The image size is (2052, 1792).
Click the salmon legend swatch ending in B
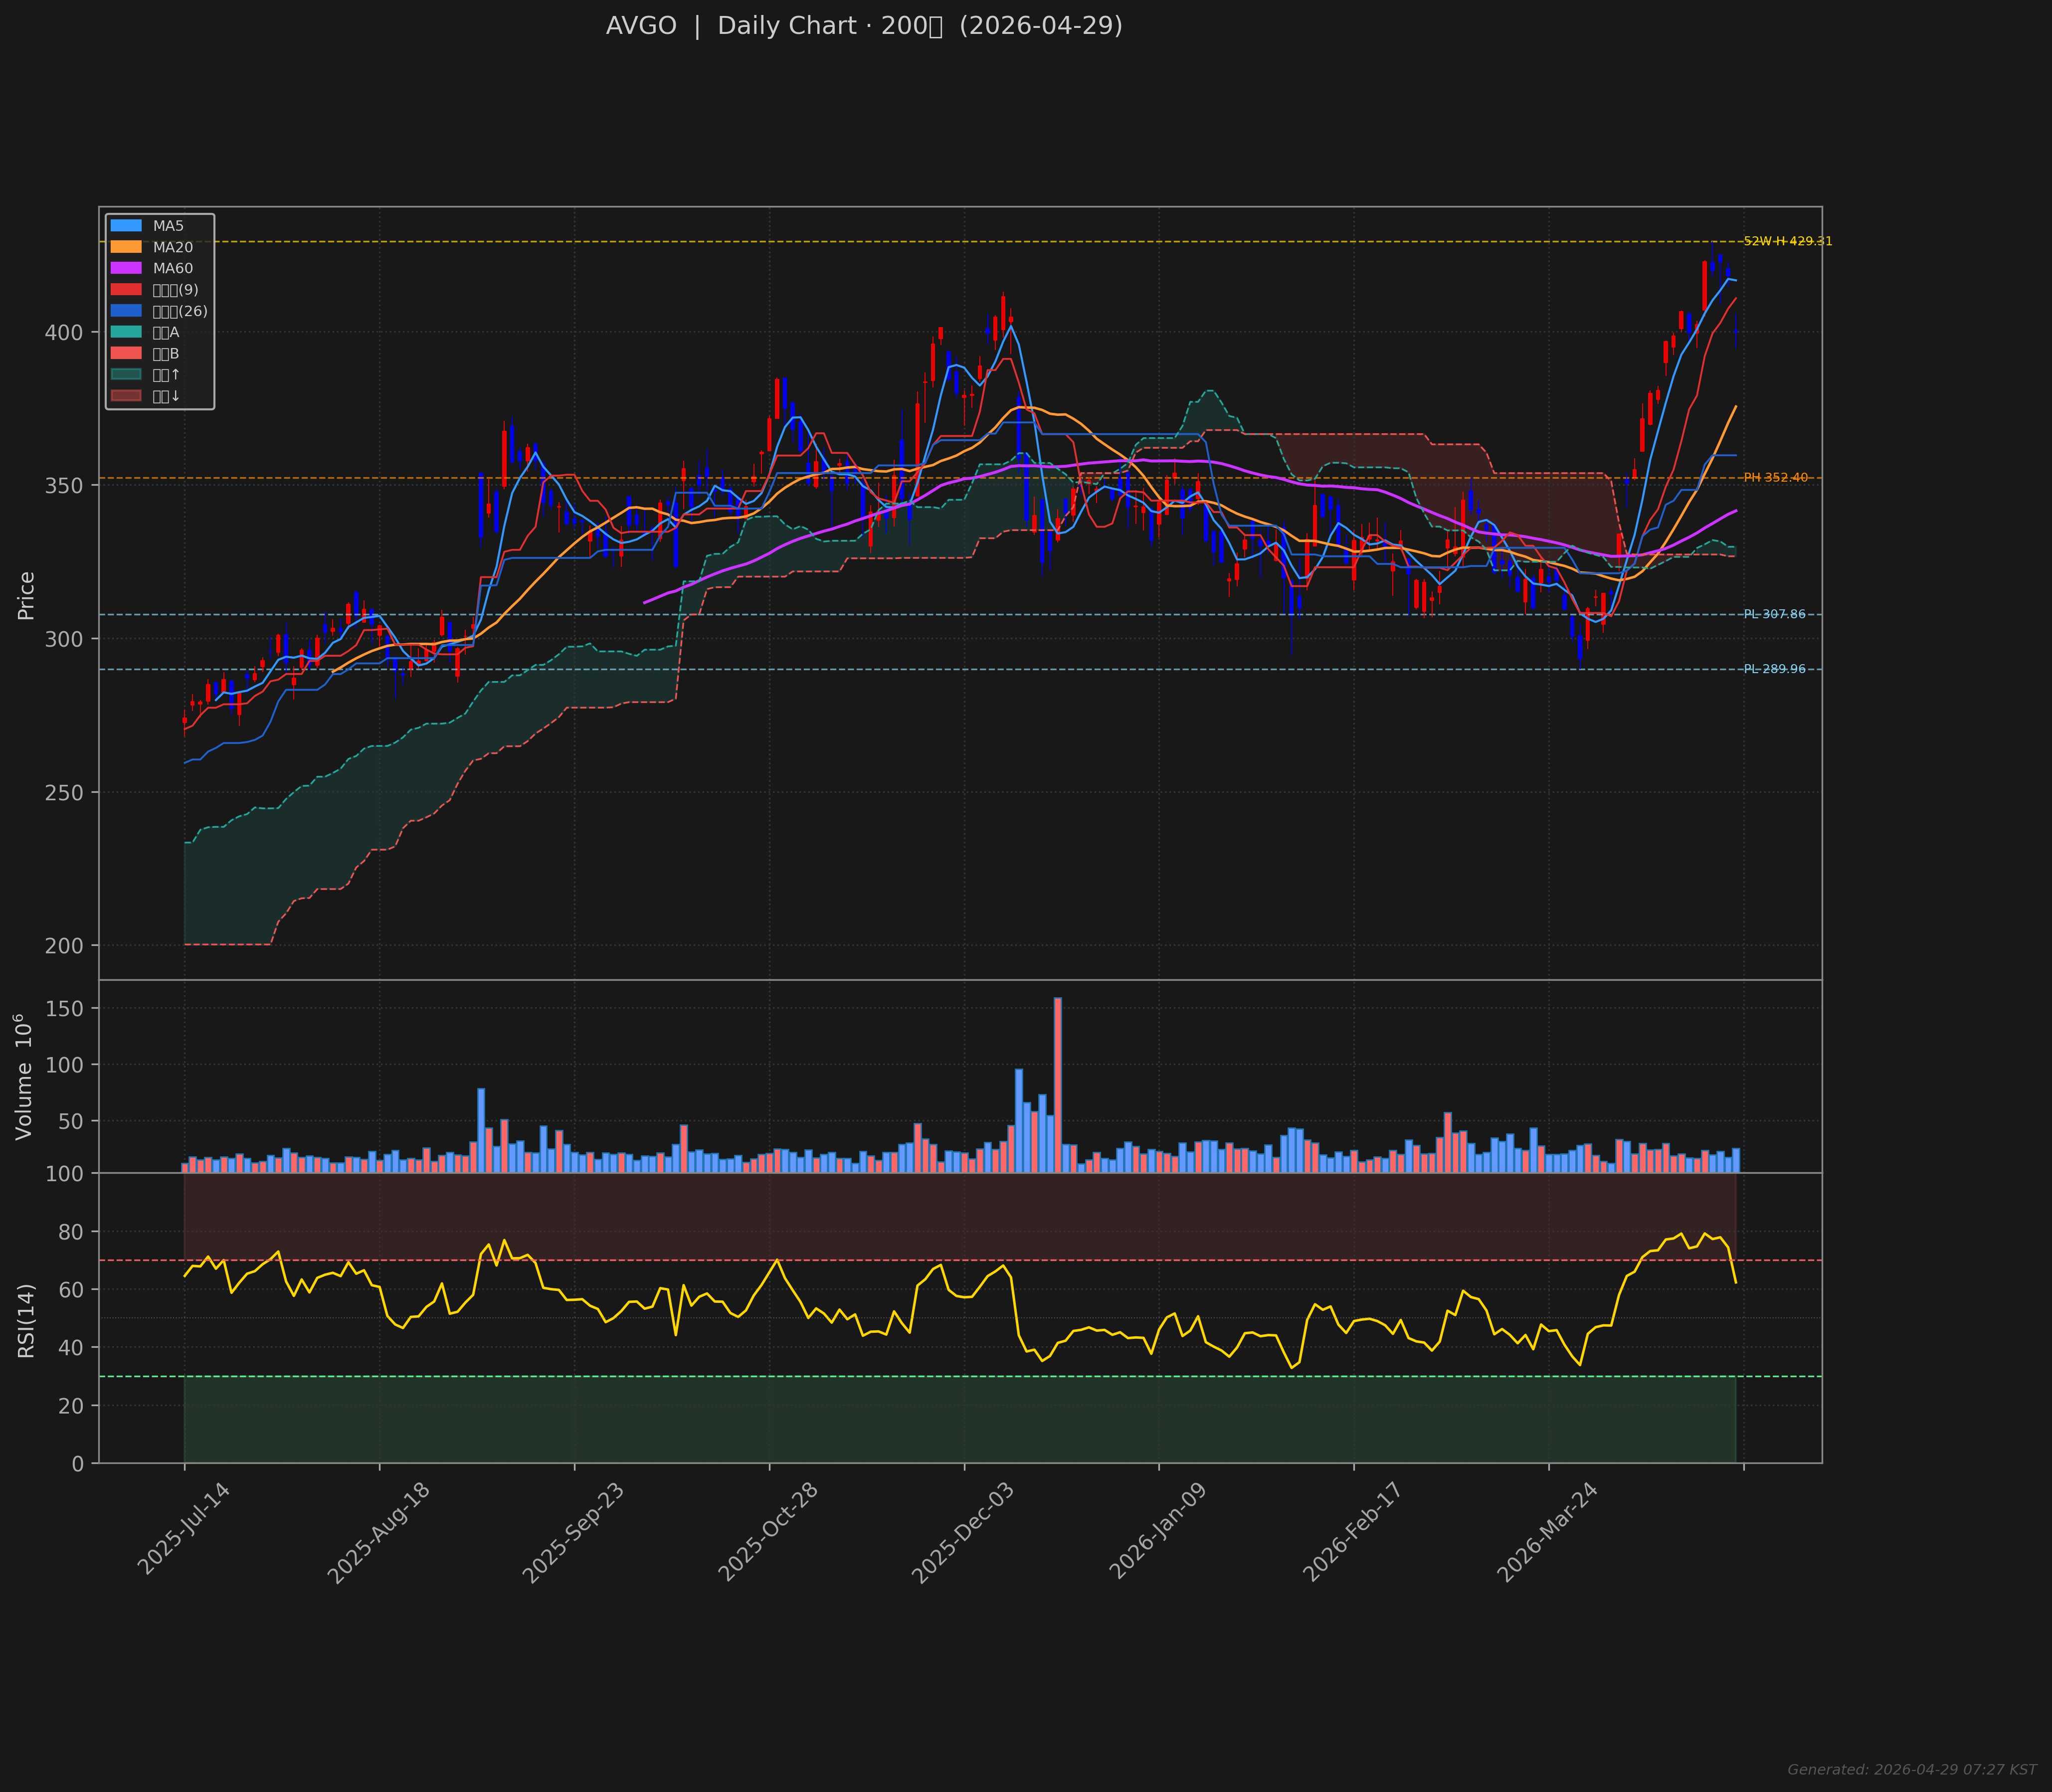point(125,353)
